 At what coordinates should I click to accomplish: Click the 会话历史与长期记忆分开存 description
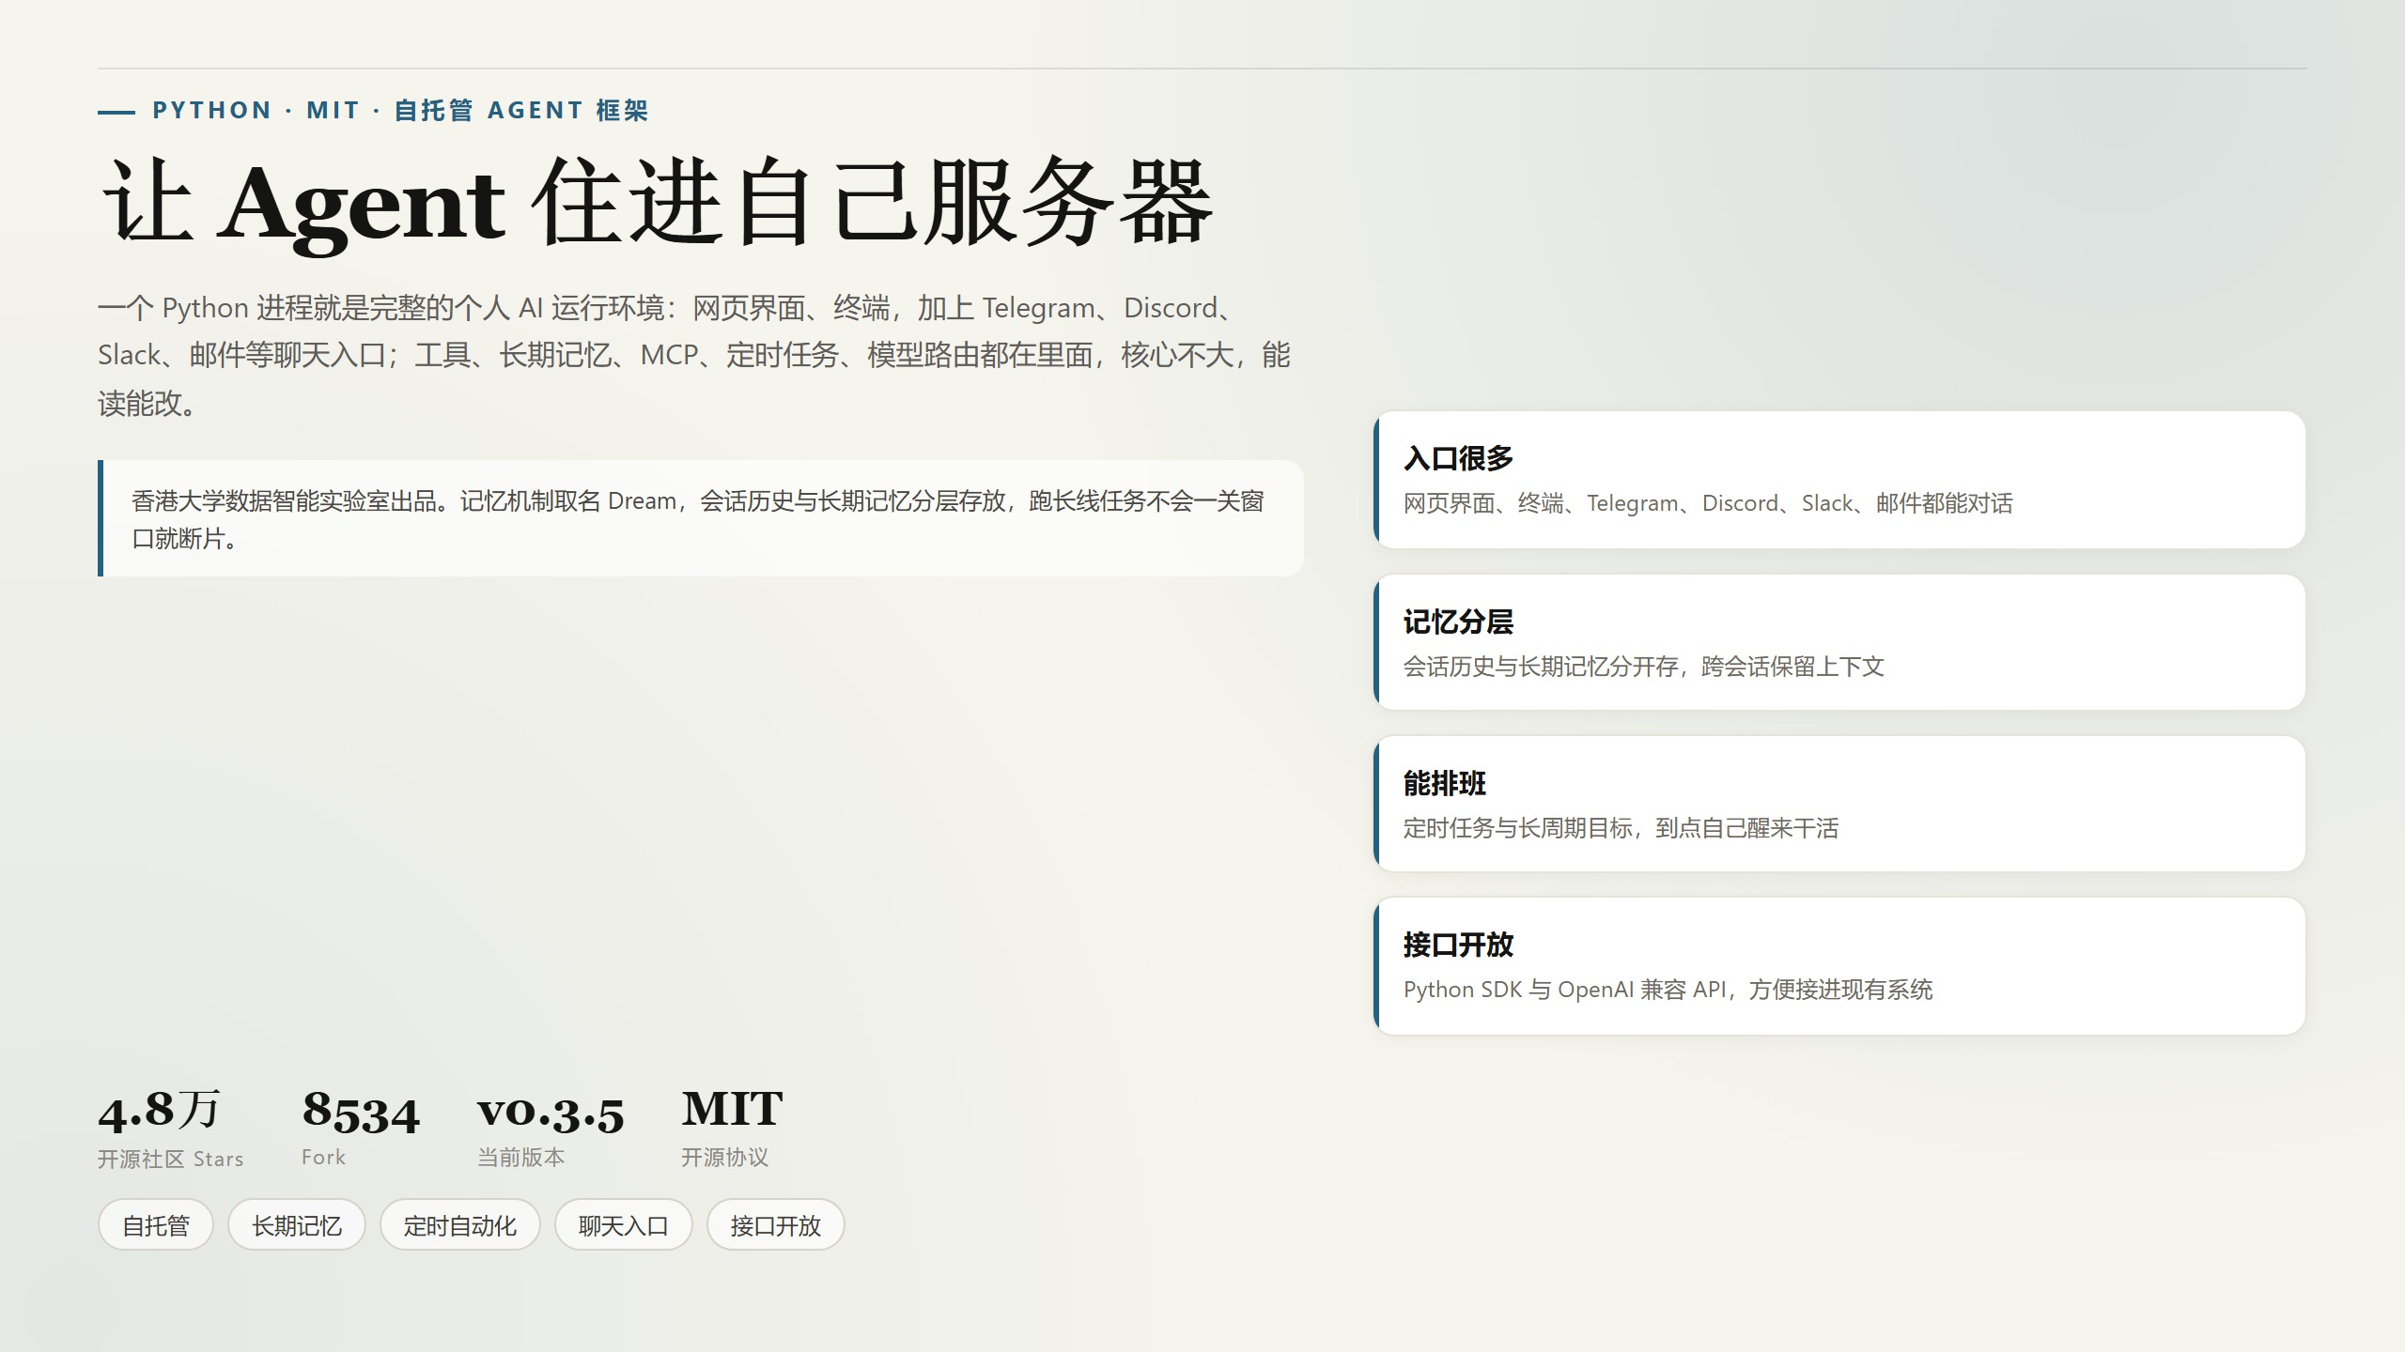click(x=1643, y=667)
